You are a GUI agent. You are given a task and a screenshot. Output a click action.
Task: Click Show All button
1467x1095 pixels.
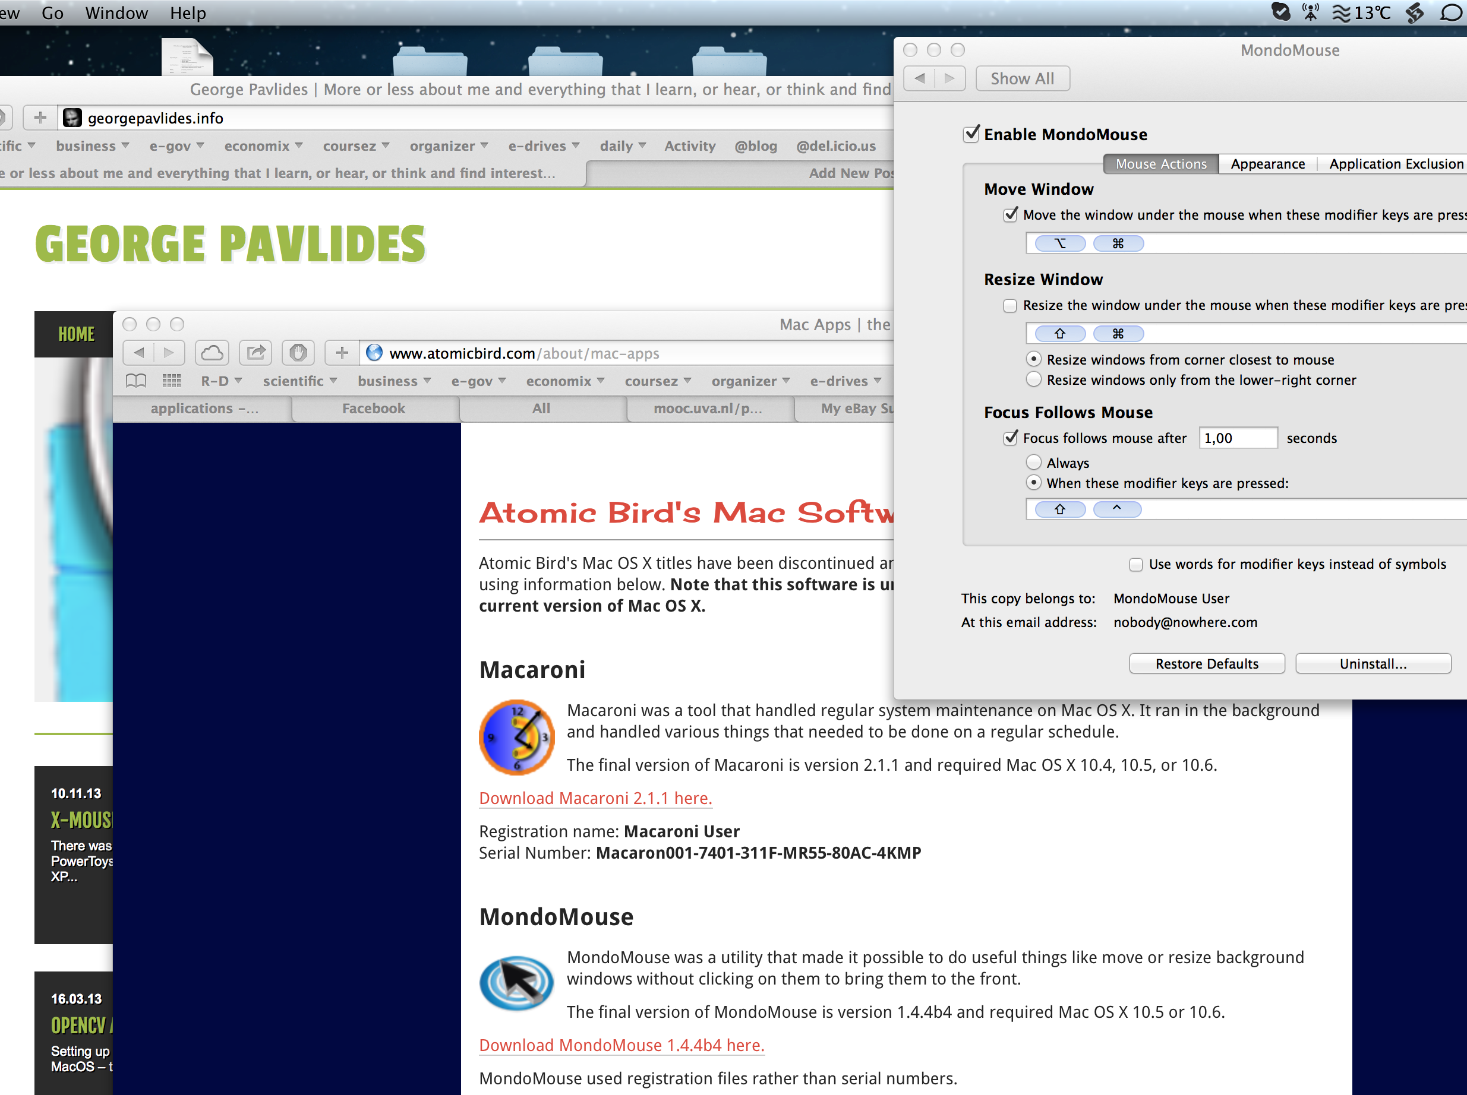(1022, 78)
